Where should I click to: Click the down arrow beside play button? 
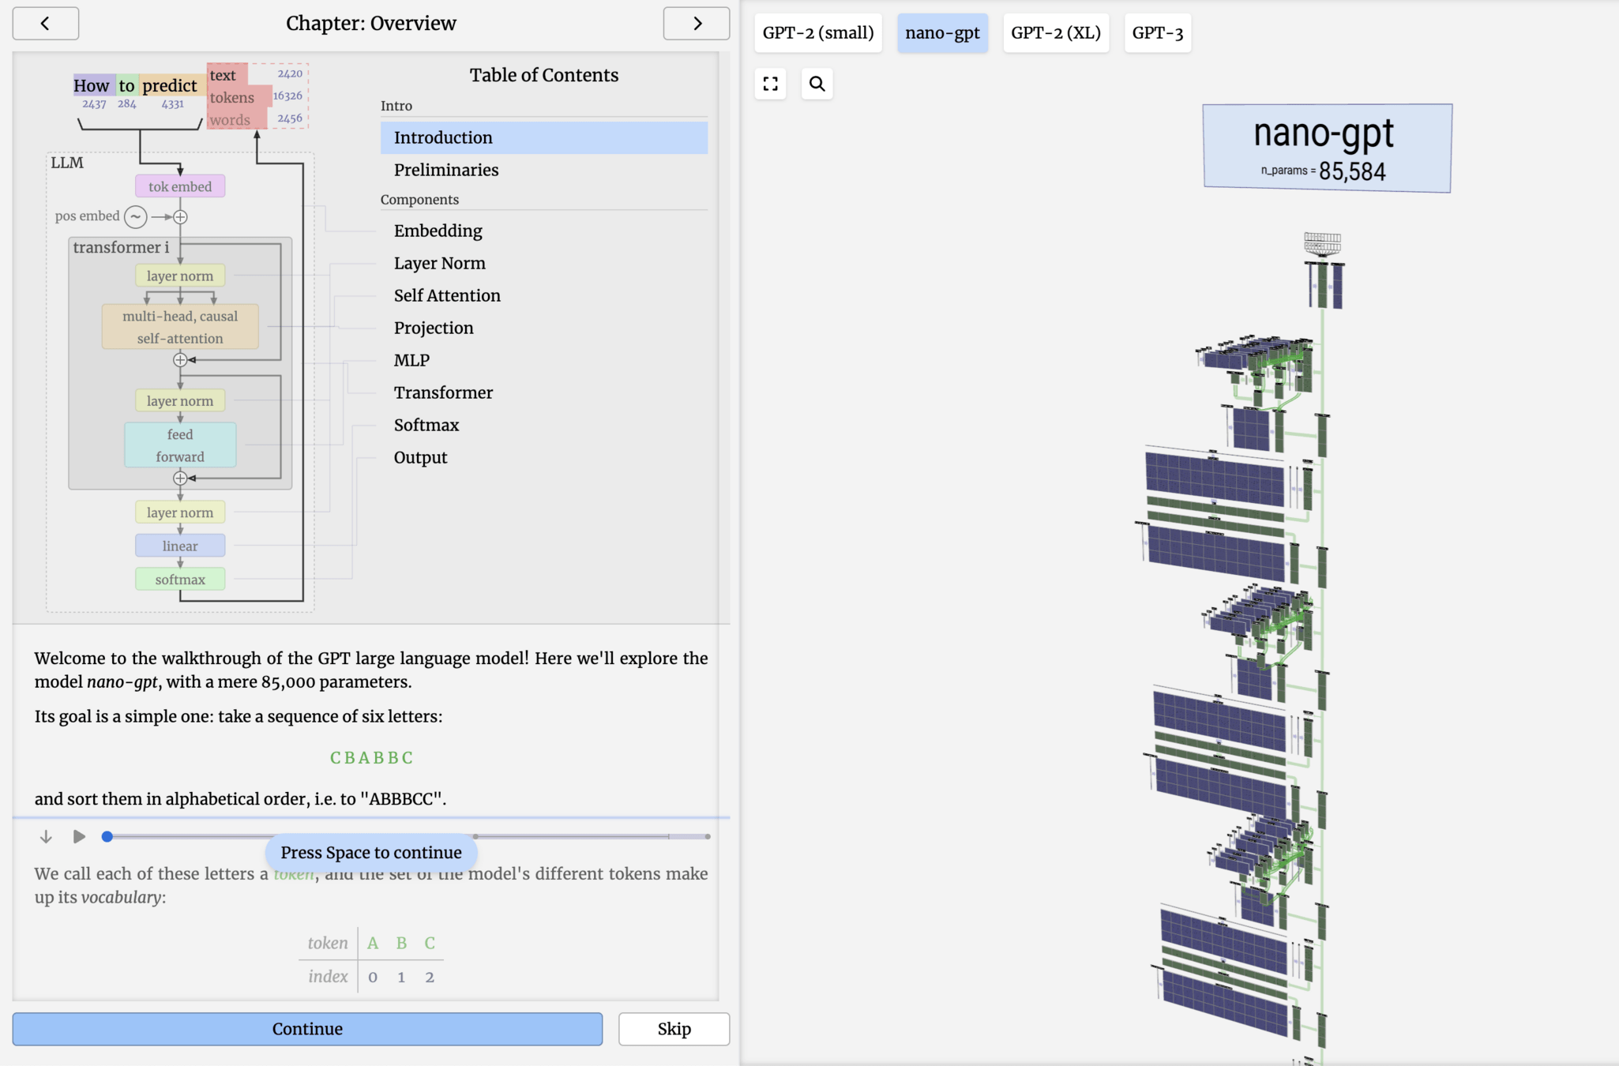(x=46, y=836)
